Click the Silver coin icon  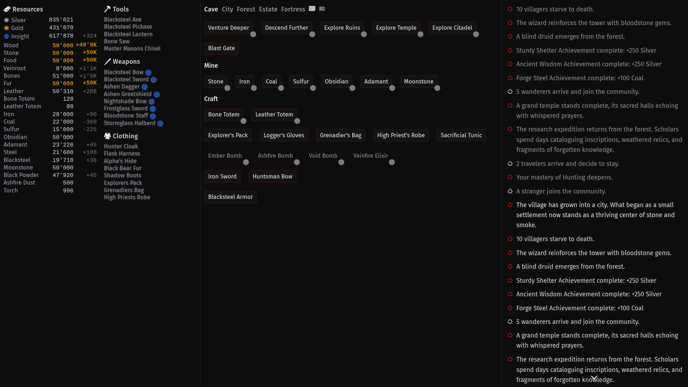(x=6, y=20)
